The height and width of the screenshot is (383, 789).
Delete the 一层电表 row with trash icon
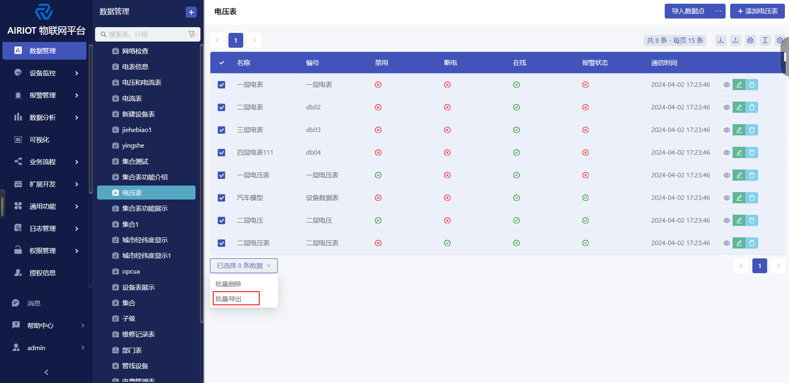[752, 85]
